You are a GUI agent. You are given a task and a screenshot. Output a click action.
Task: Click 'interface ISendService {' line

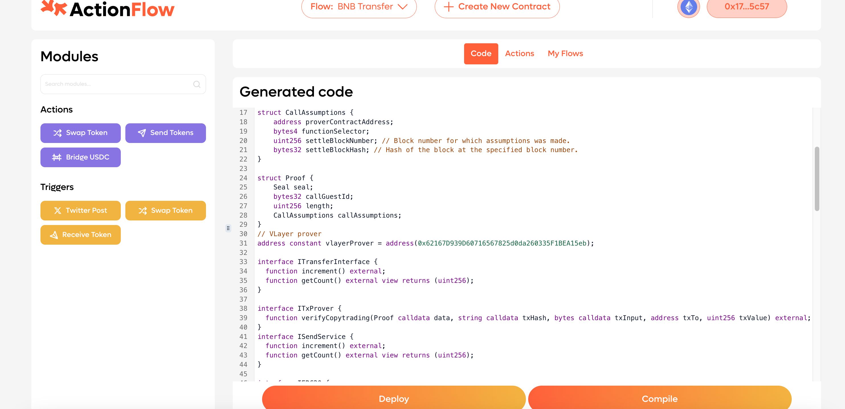[305, 337]
